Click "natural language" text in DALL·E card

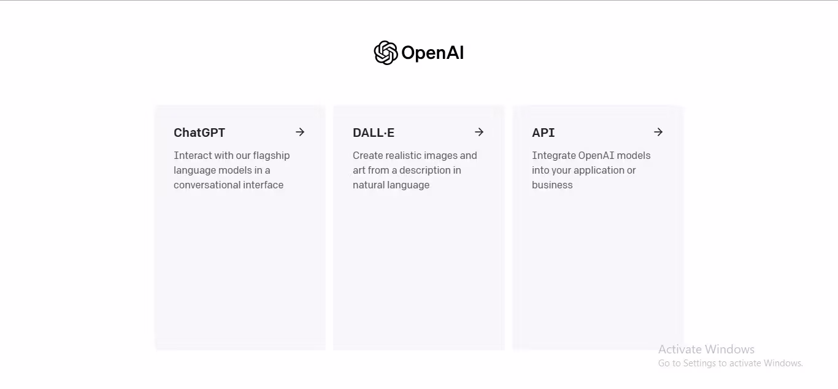coord(391,185)
